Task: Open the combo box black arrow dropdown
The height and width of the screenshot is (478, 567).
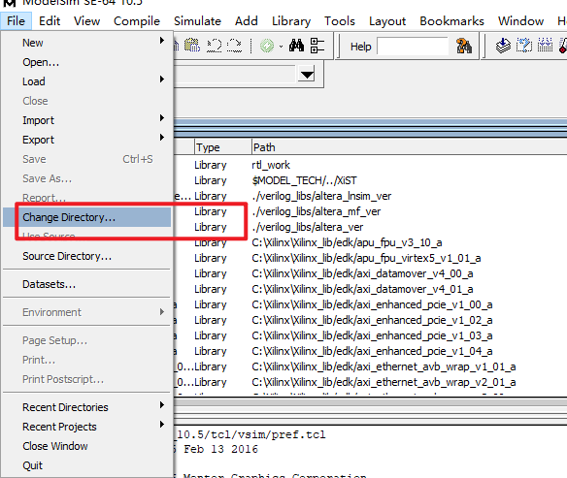Action: tap(307, 75)
